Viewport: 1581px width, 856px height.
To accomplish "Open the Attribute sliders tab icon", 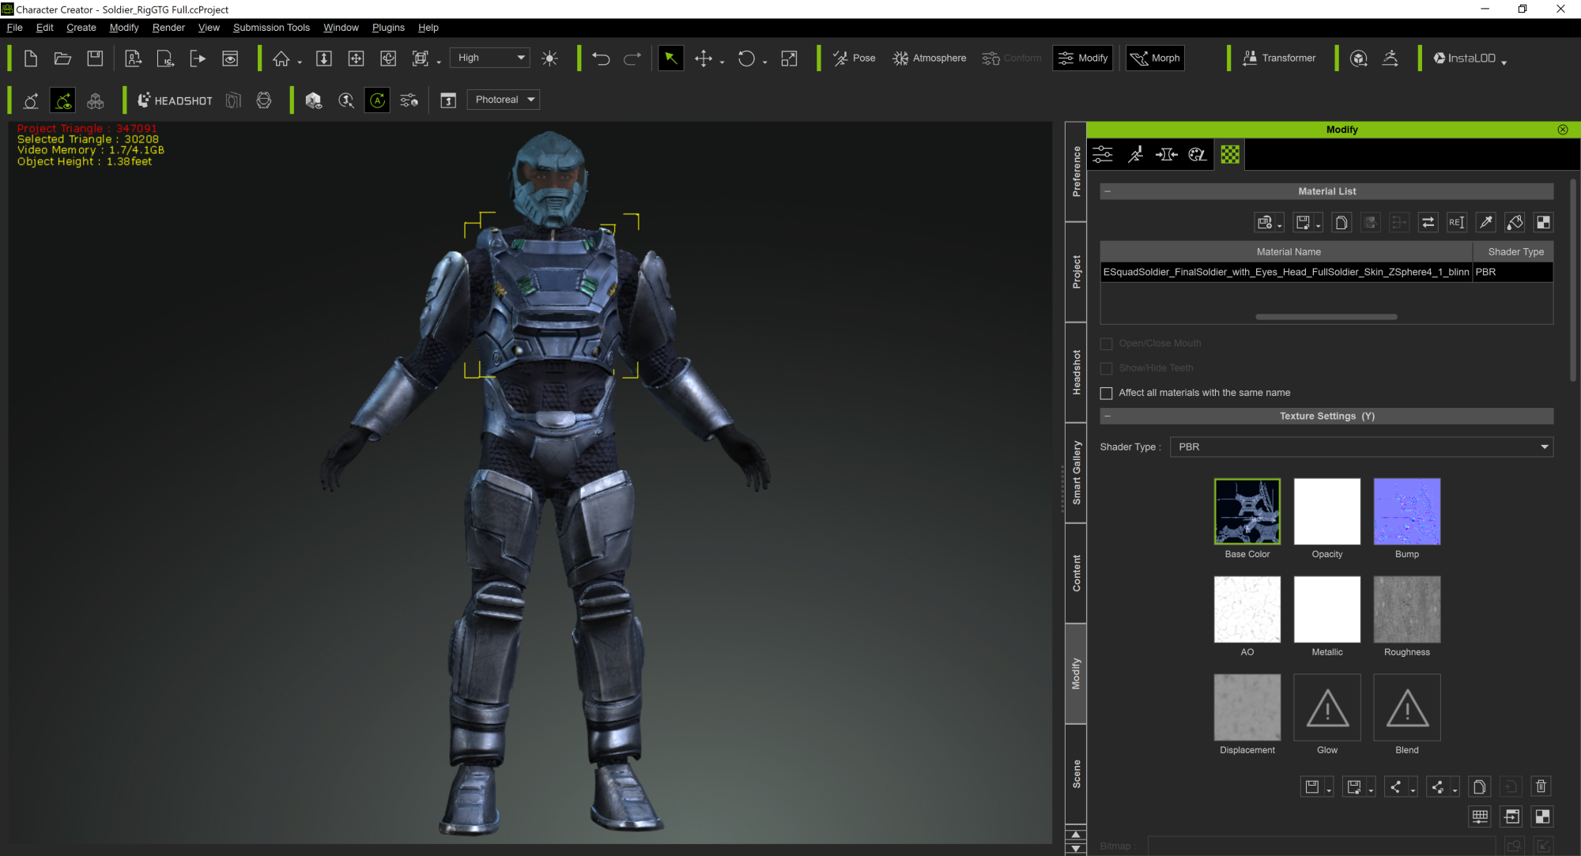I will [x=1103, y=154].
